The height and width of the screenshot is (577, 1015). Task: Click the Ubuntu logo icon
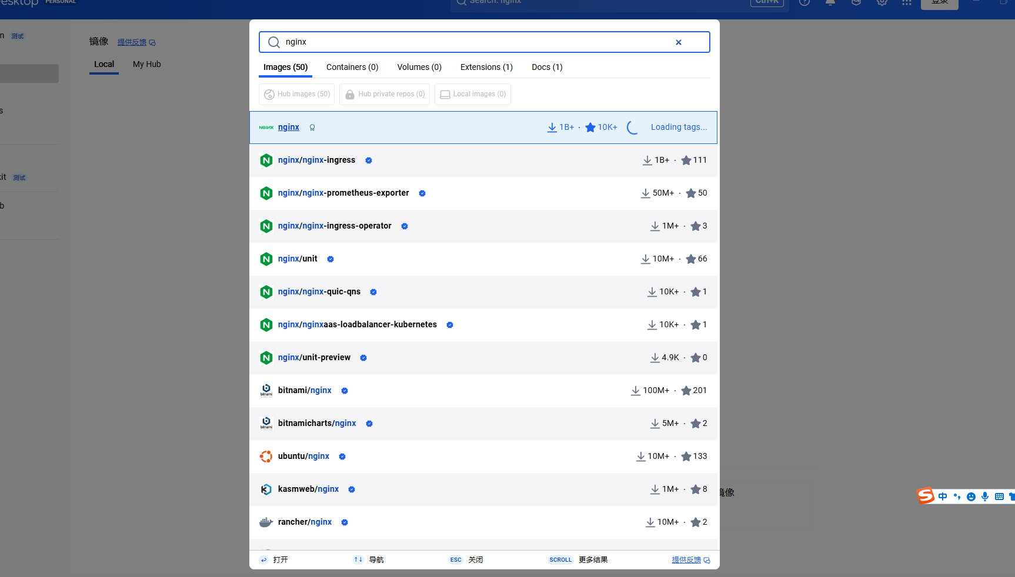[x=266, y=457]
